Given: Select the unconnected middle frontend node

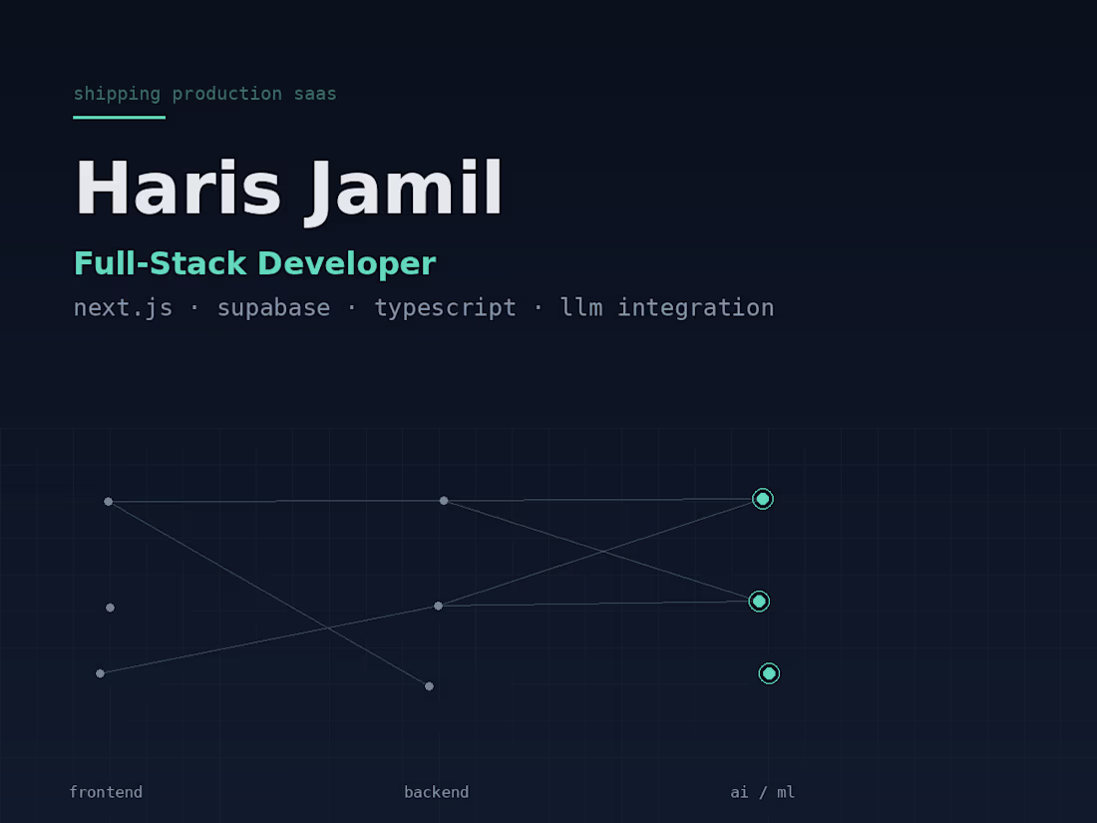Looking at the screenshot, I should (x=110, y=609).
